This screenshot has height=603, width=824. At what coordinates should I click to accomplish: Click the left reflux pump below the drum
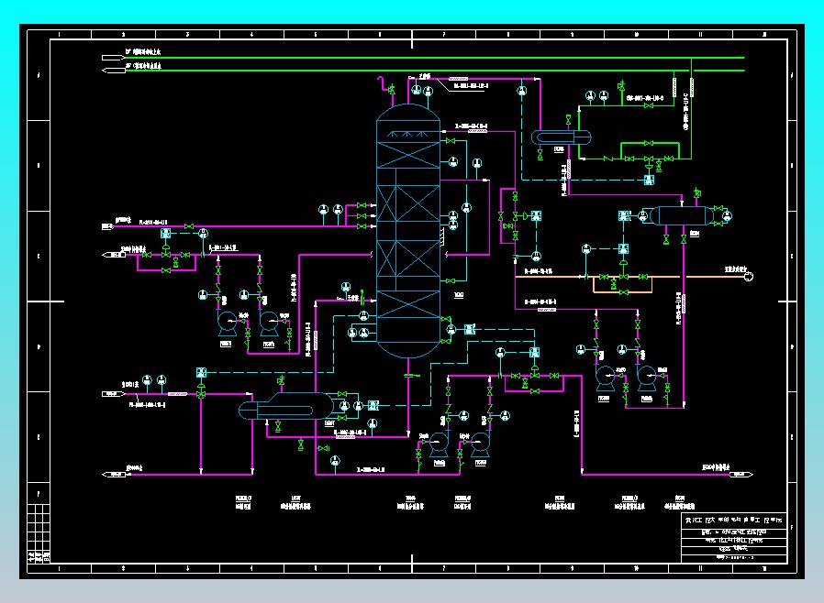click(605, 378)
